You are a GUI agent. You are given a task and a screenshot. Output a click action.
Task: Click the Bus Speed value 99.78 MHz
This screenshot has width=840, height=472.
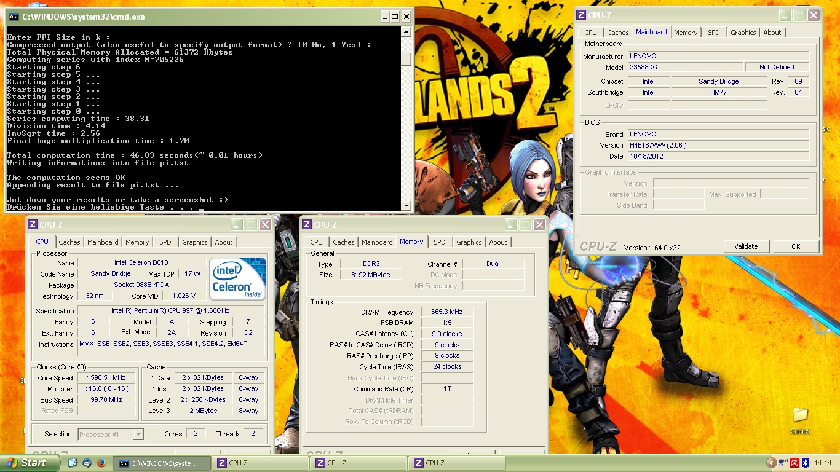click(106, 400)
